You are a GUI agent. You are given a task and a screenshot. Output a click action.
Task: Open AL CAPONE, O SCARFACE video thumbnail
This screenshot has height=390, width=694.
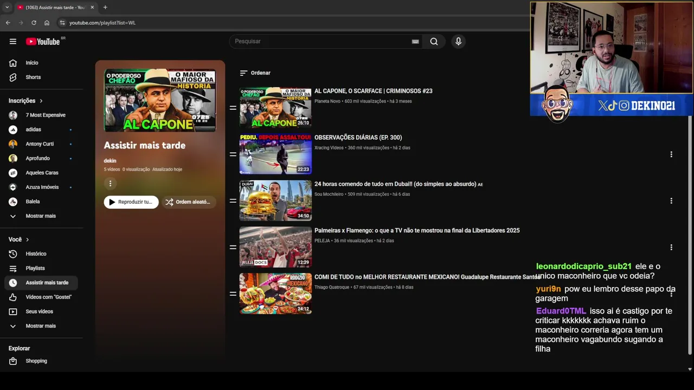pos(275,108)
